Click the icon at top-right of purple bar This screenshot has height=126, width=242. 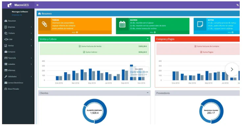pyautogui.click(x=237, y=5)
